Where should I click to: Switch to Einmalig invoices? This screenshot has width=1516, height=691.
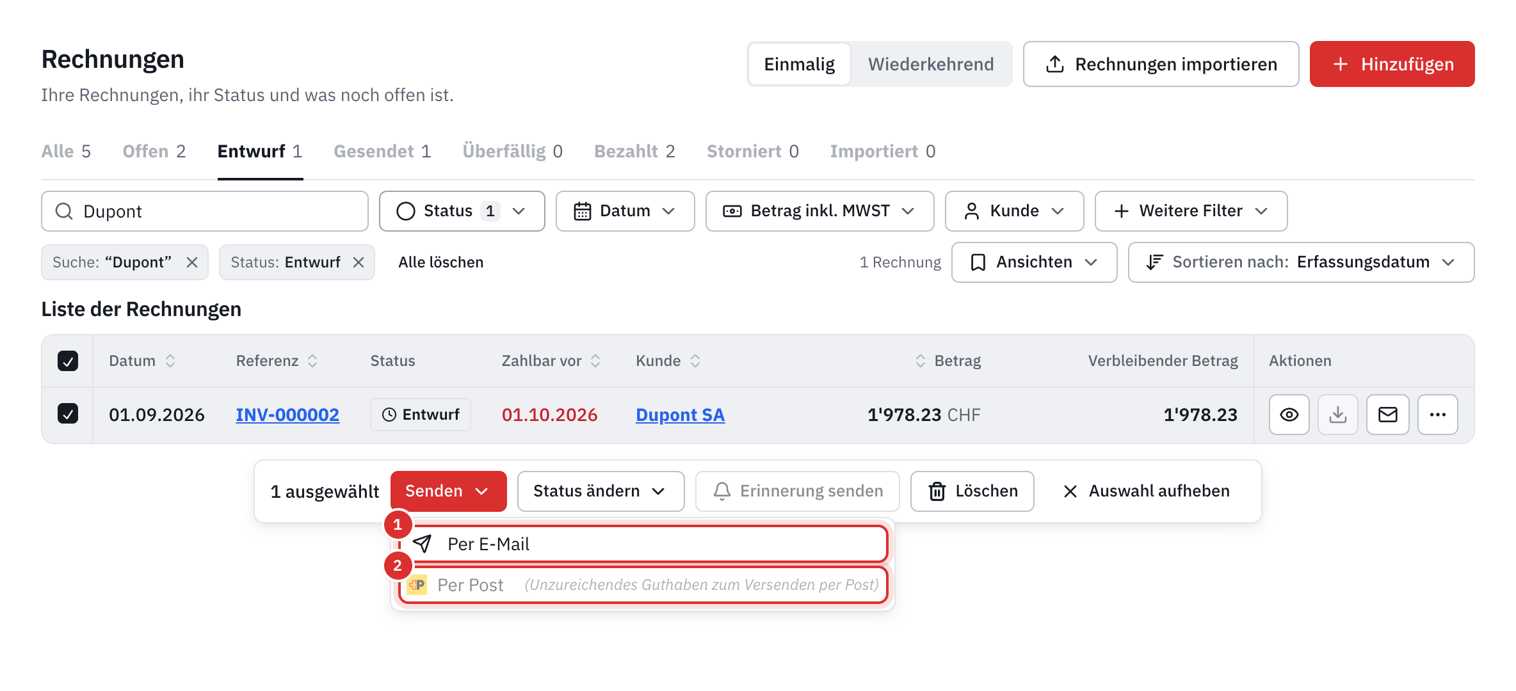point(799,64)
